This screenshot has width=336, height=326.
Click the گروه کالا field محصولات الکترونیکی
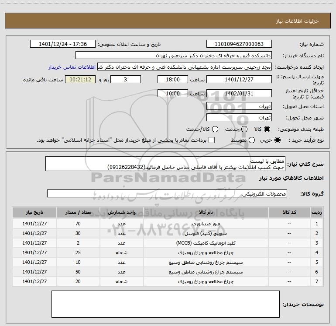(167, 193)
